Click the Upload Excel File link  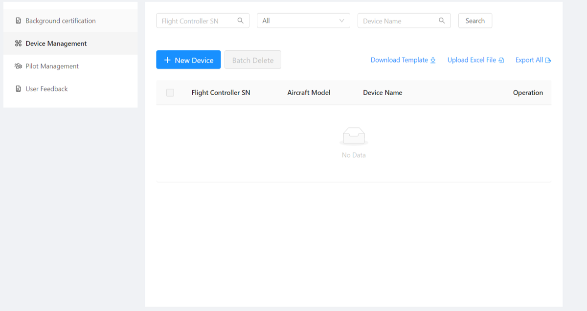coord(471,60)
